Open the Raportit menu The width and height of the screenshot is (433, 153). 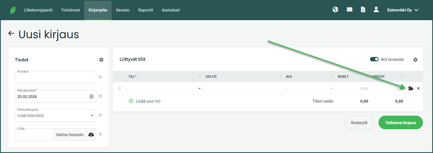pos(146,10)
